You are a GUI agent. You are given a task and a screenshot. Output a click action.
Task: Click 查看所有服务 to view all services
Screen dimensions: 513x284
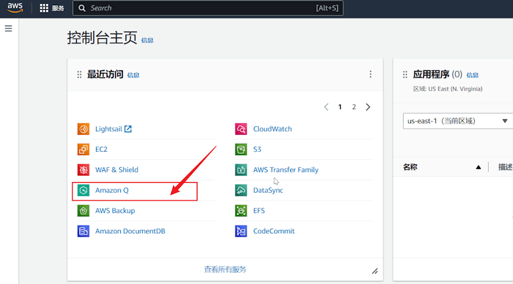click(225, 270)
